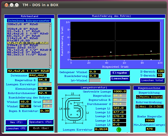168x136 pixels.
Task: Click the arrow icon beside Rechts biegend
Action: (x=138, y=97)
